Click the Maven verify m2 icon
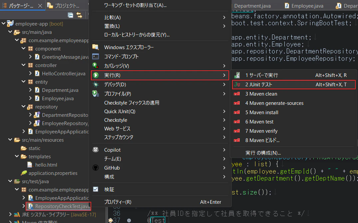The image size is (358, 223). point(237,131)
